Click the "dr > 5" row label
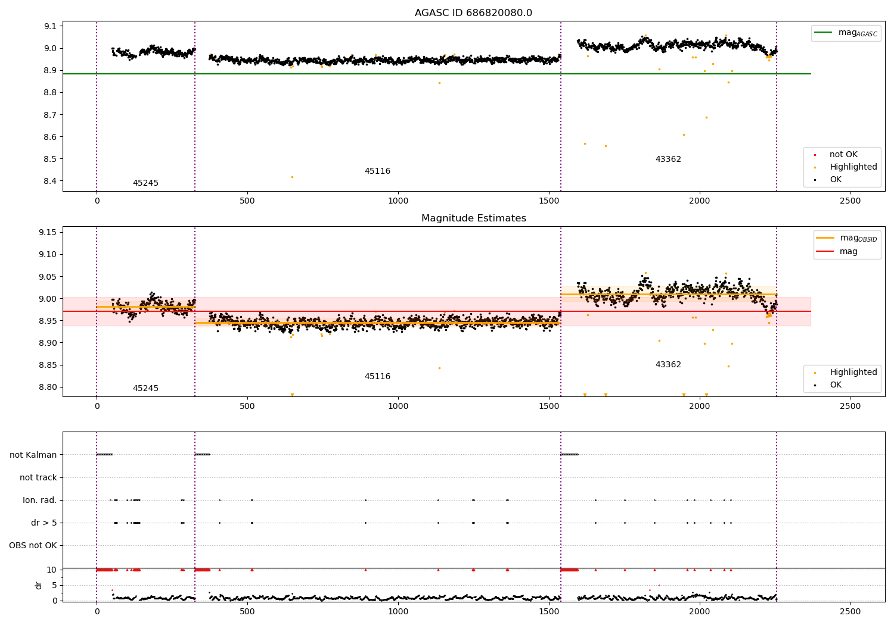This screenshot has height=625, width=894. pos(44,523)
